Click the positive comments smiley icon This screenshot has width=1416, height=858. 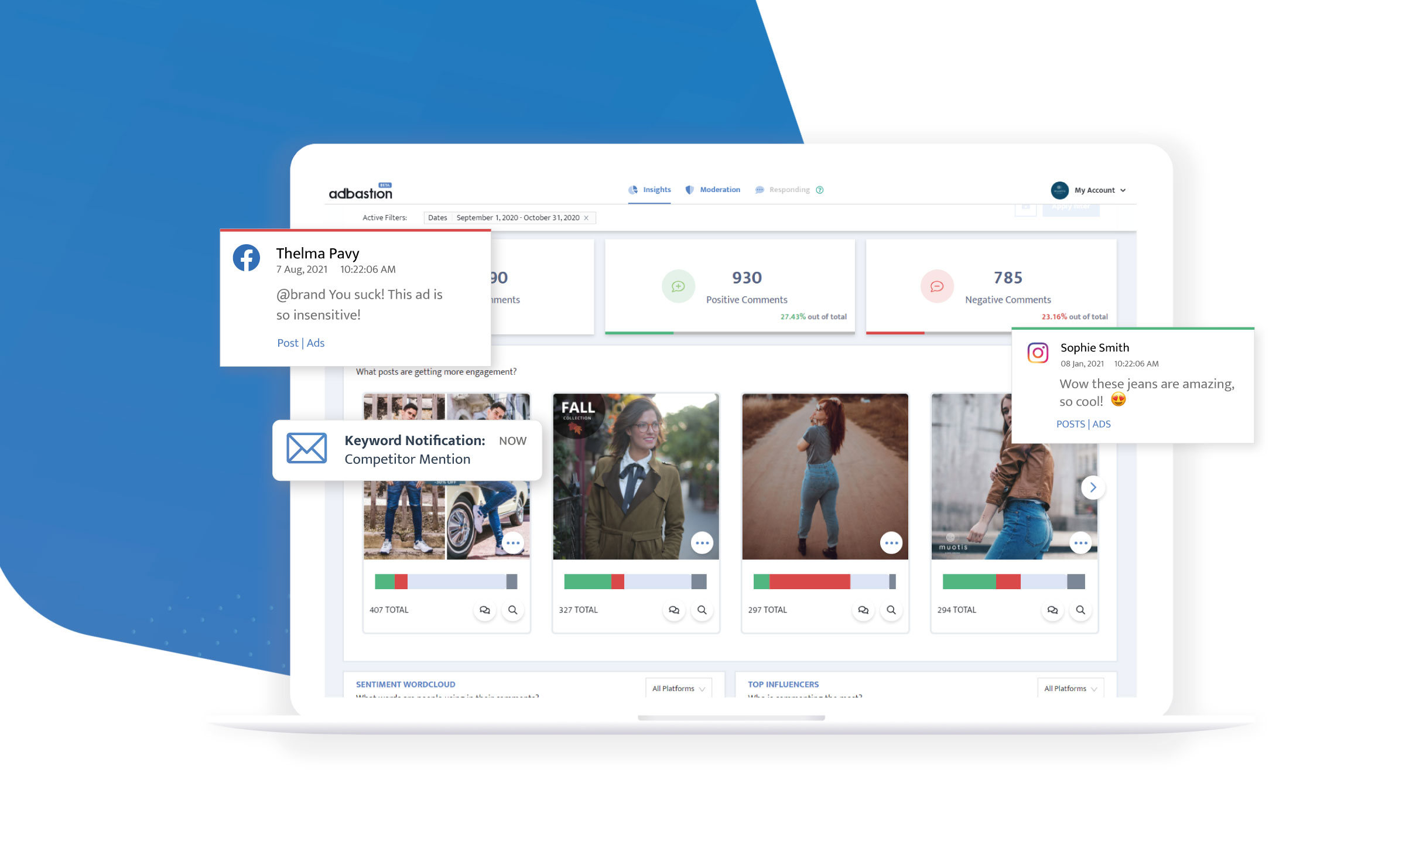pos(678,286)
